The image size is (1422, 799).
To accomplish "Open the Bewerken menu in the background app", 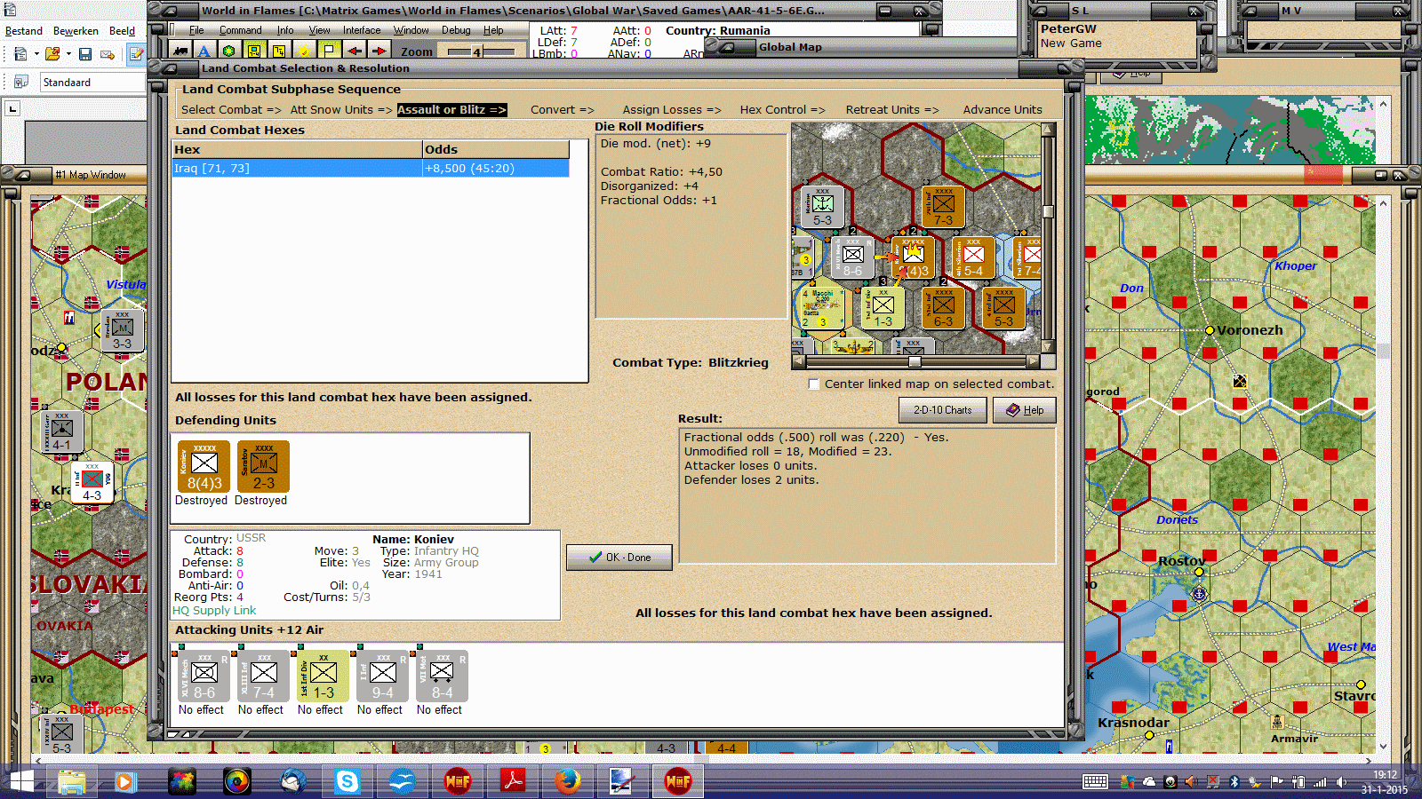I will [x=76, y=31].
